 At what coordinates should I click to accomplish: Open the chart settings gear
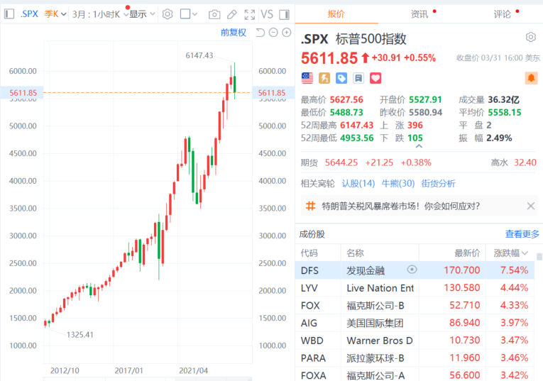[x=168, y=14]
